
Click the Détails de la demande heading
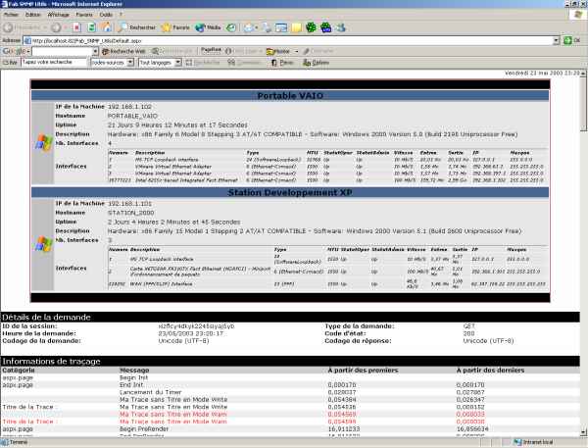(x=46, y=317)
